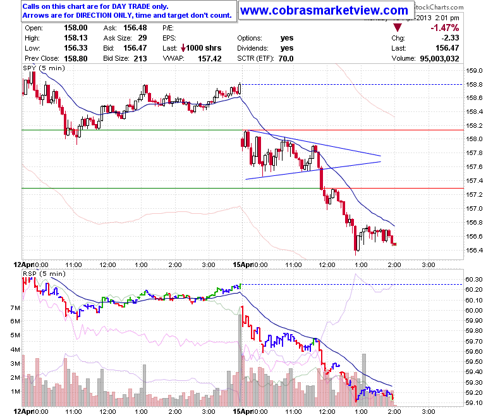Click the 'Prev Close:' label
This screenshot has width=493, height=417.
coord(42,59)
